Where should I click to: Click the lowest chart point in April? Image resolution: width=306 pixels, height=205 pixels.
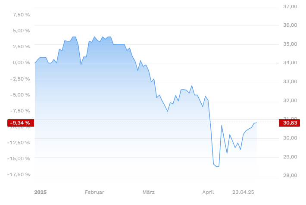point(219,167)
